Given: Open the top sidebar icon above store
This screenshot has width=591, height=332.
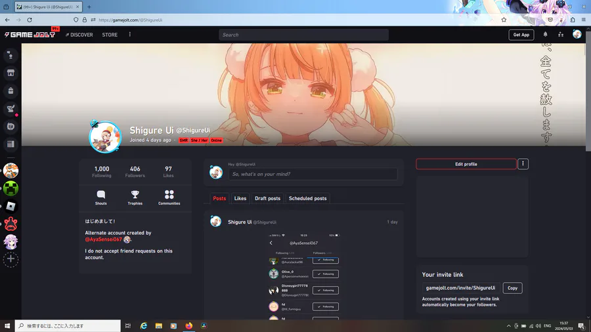Looking at the screenshot, I should [x=11, y=55].
